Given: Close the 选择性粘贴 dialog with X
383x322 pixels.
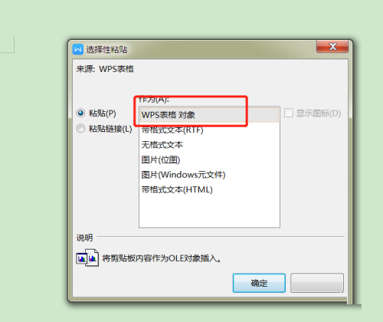Looking at the screenshot, I should (x=332, y=47).
